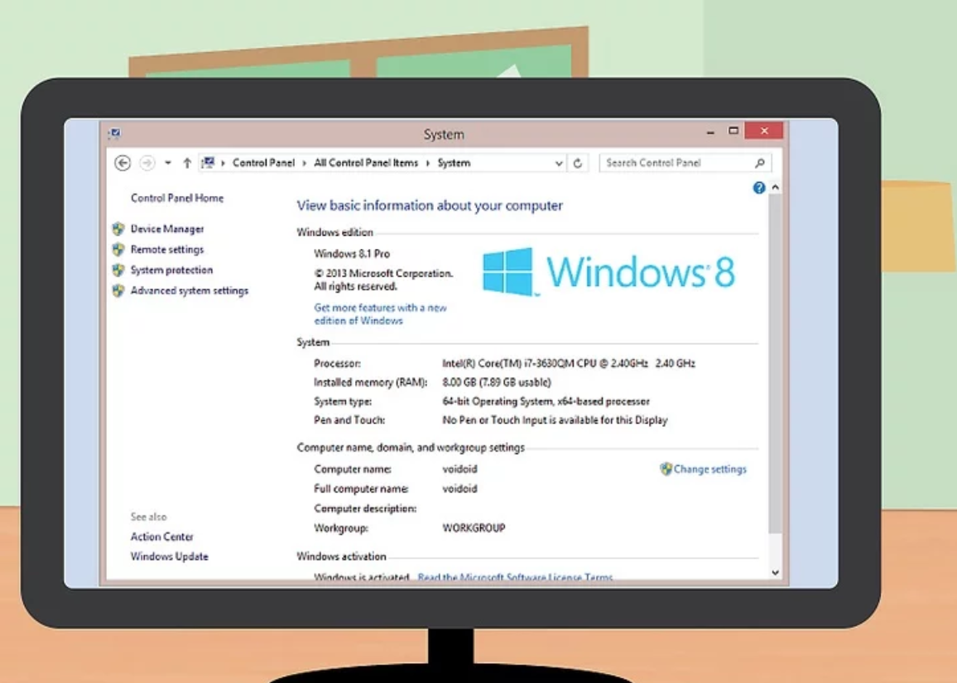This screenshot has height=683, width=957.
Task: Open Device Manager link
Action: point(167,229)
